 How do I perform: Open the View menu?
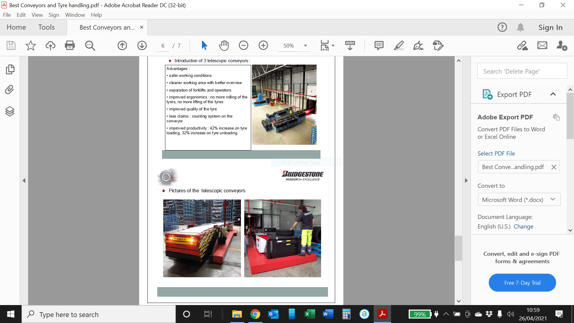(x=37, y=15)
